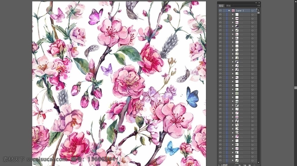Switch to the 画板 (Artboards) tab
Image resolution: width=297 pixels, height=166 pixels.
[x=229, y=6]
